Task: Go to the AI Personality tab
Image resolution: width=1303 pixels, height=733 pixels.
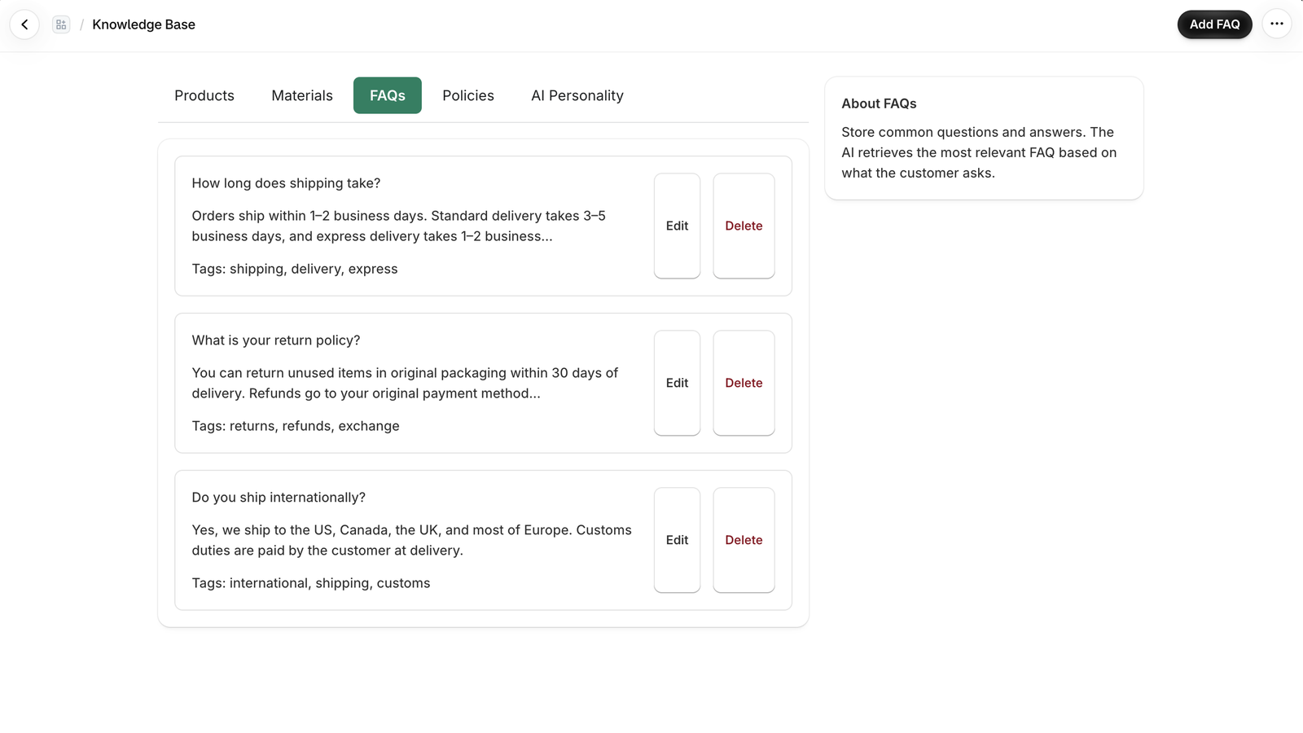Action: (x=577, y=95)
